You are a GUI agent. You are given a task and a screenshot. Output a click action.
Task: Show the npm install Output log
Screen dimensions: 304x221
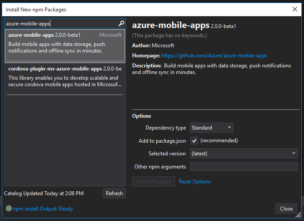point(42,209)
